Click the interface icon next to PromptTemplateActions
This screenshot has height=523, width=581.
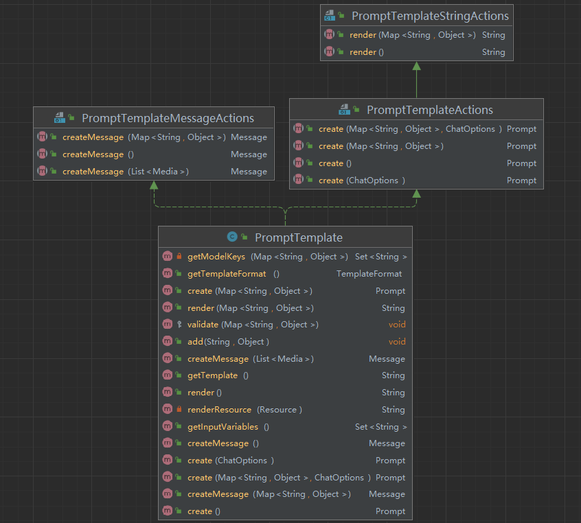coord(344,109)
